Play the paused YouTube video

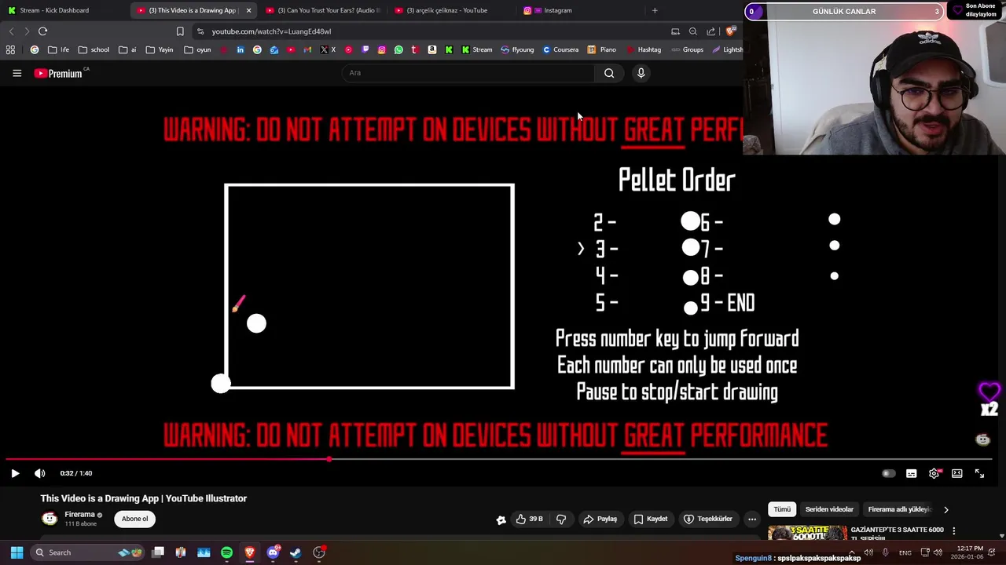tap(15, 473)
